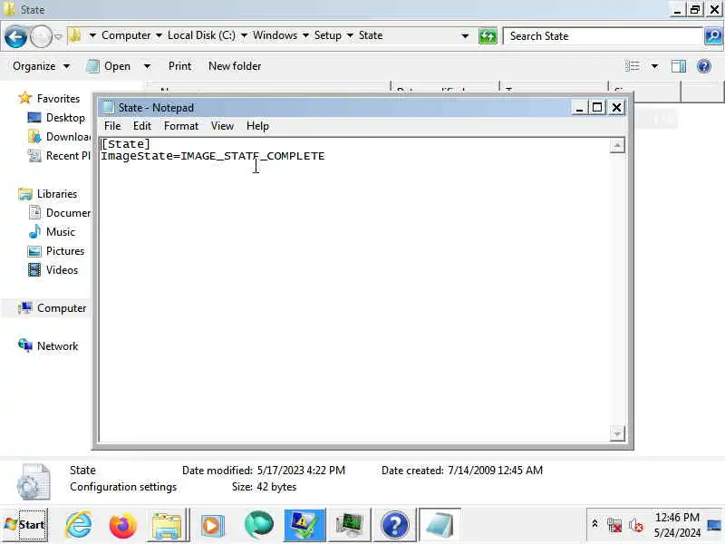Expand the Open button dropdown arrow
The image size is (725, 544).
pyautogui.click(x=147, y=66)
